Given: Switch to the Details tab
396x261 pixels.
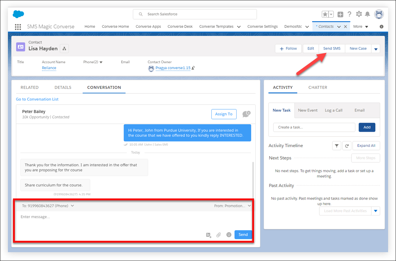Looking at the screenshot, I should click(x=63, y=88).
